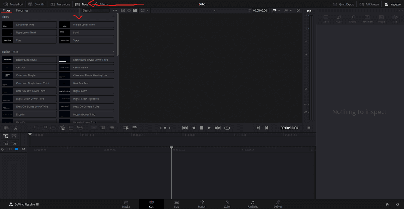Click the blue marker flag icon
The height and width of the screenshot is (209, 404).
click(x=16, y=149)
